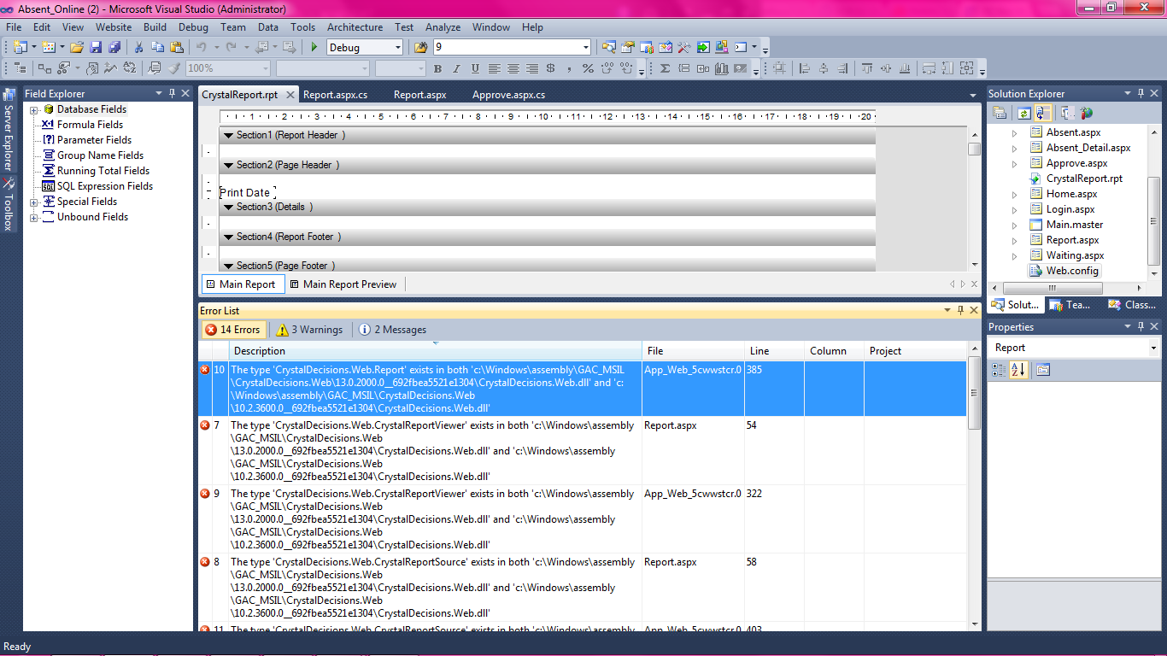Pin the Error List panel
This screenshot has height=656, width=1167.
[961, 311]
